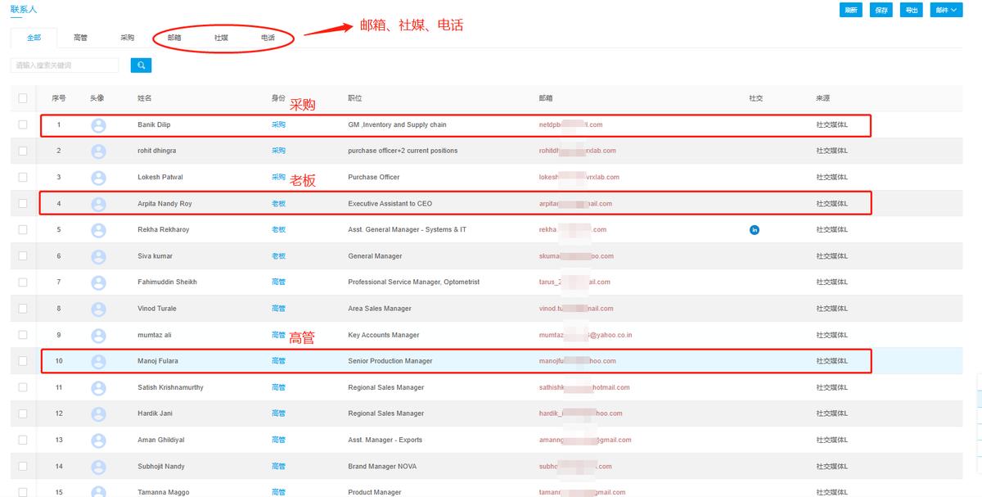
Task: Check the box for Hardik Jani row
Action: [23, 414]
